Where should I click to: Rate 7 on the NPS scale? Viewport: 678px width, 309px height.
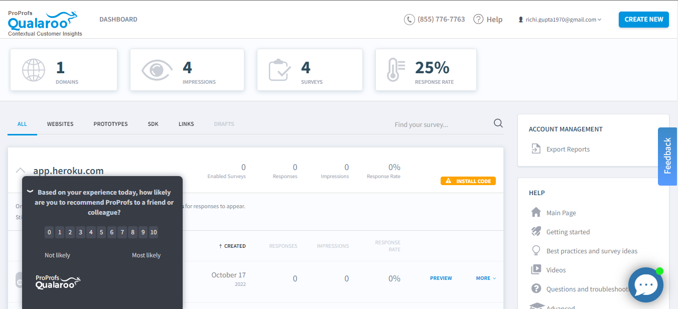[x=122, y=232]
